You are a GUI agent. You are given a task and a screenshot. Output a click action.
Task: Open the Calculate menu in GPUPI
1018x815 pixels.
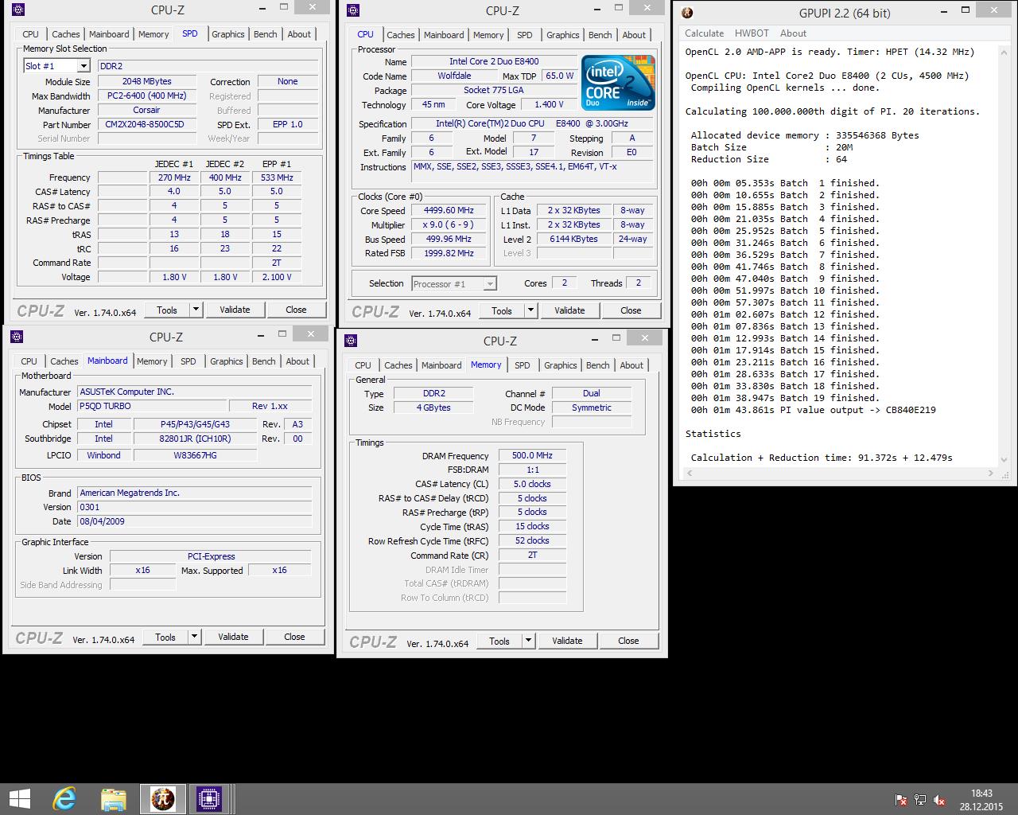pos(704,33)
